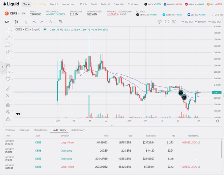This screenshot has height=175, width=224.
Task: Toggle the stay-in-drawing-mode pencil lock
Action: coord(8,112)
